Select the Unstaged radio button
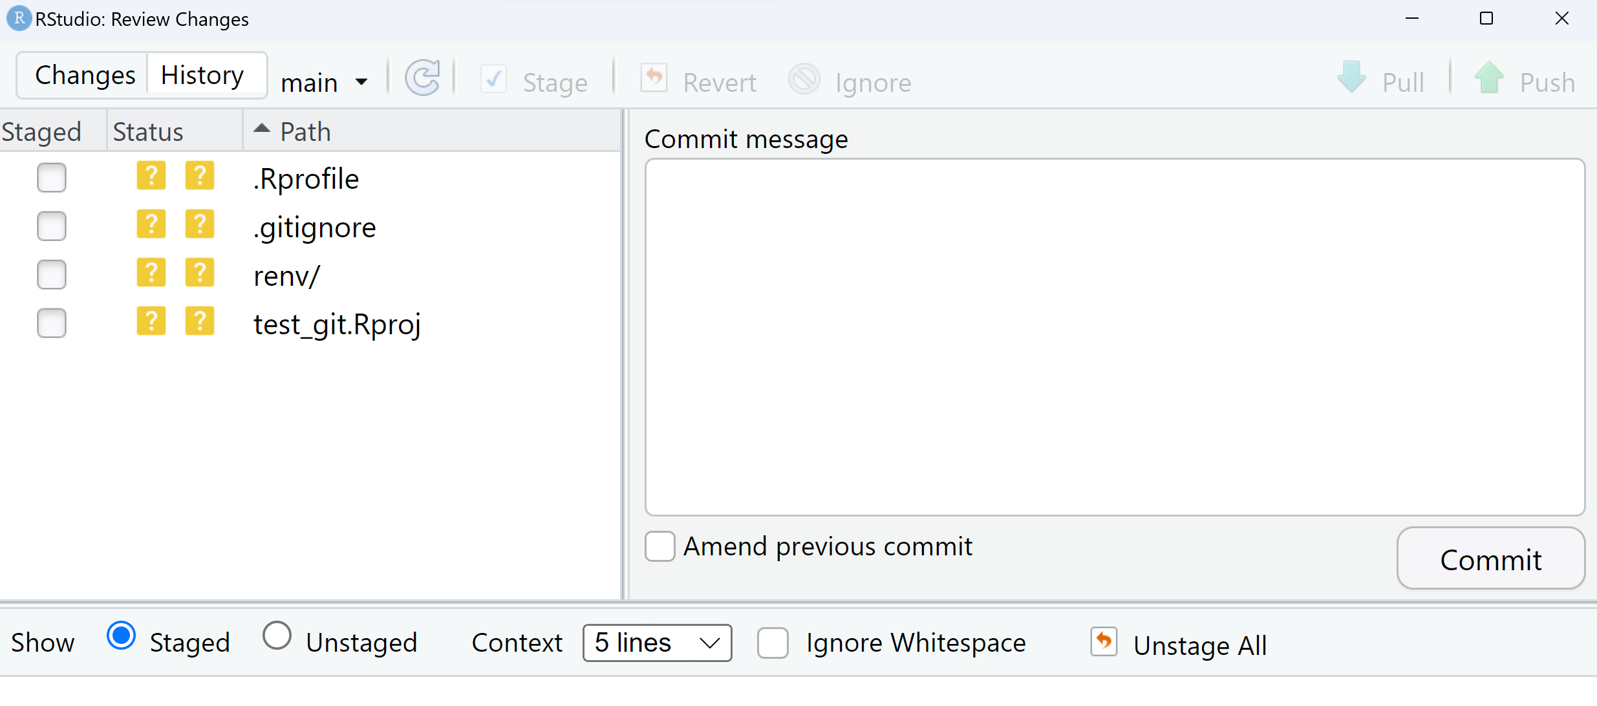Screen dimensions: 1597x706 277,636
